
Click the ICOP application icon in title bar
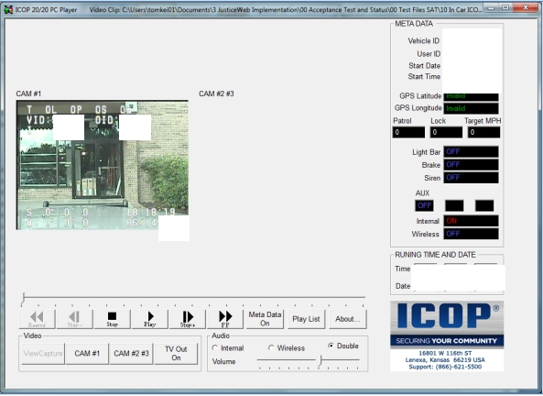(x=8, y=9)
